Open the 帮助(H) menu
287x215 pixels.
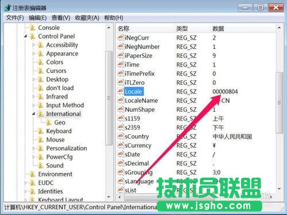tap(114, 18)
